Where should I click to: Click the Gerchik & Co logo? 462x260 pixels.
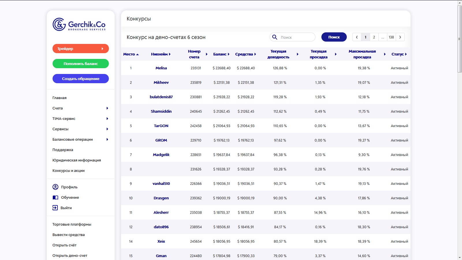[79, 25]
